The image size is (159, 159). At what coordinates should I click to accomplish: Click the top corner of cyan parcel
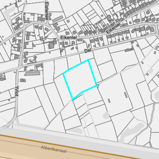coord(88,60)
